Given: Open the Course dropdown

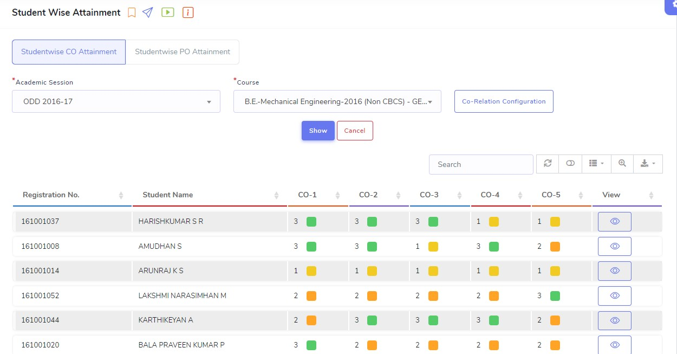Looking at the screenshot, I should coord(337,101).
